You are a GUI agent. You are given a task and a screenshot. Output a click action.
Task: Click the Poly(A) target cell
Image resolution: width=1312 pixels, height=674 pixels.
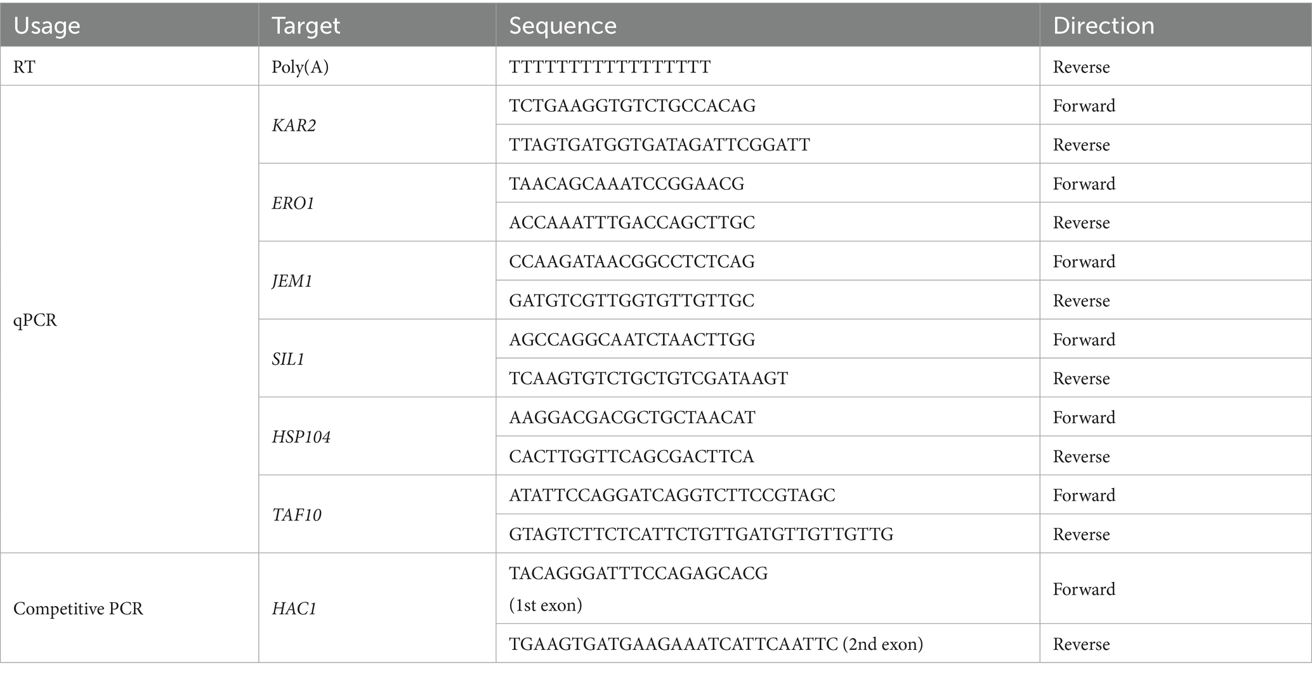(x=377, y=67)
